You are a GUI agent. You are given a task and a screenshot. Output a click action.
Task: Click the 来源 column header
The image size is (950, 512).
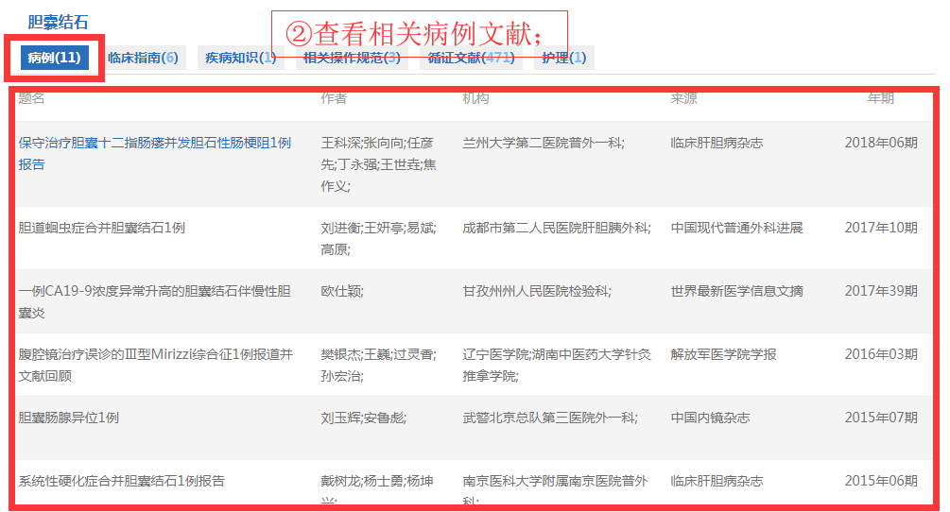point(683,98)
